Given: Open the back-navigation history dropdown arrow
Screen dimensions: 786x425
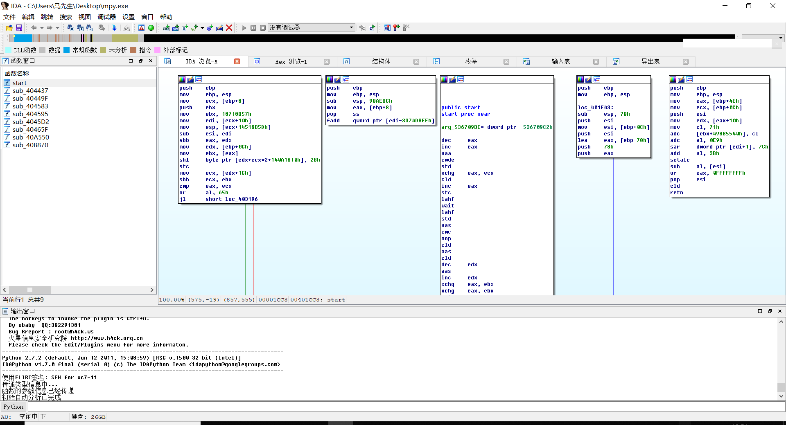Looking at the screenshot, I should coord(42,28).
